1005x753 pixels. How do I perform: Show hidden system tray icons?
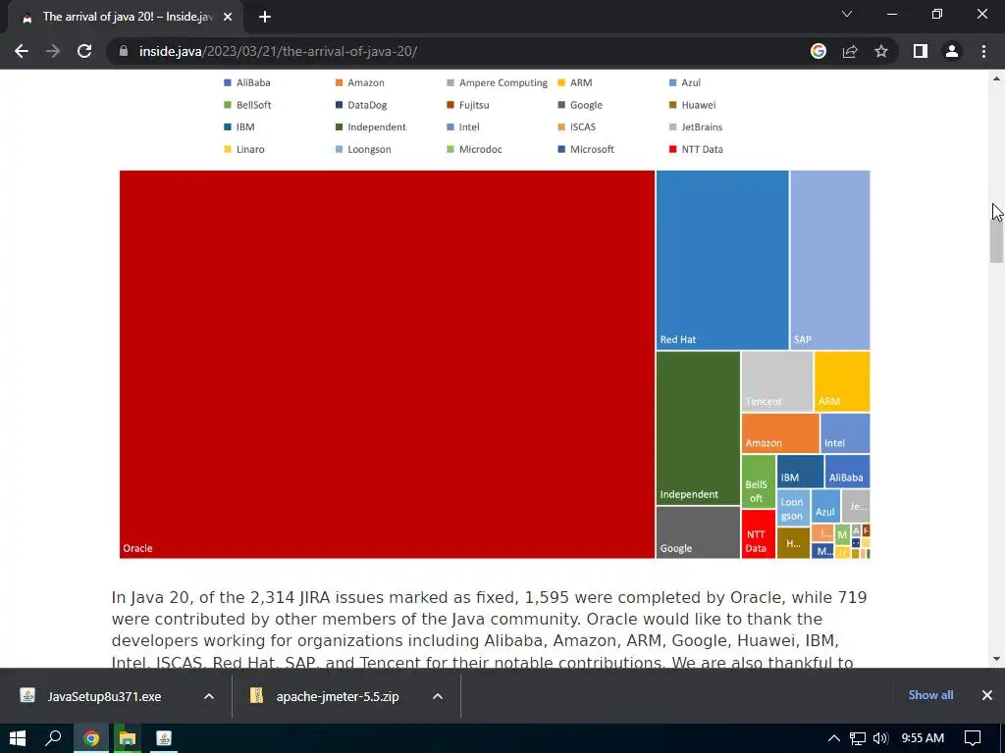[834, 738]
